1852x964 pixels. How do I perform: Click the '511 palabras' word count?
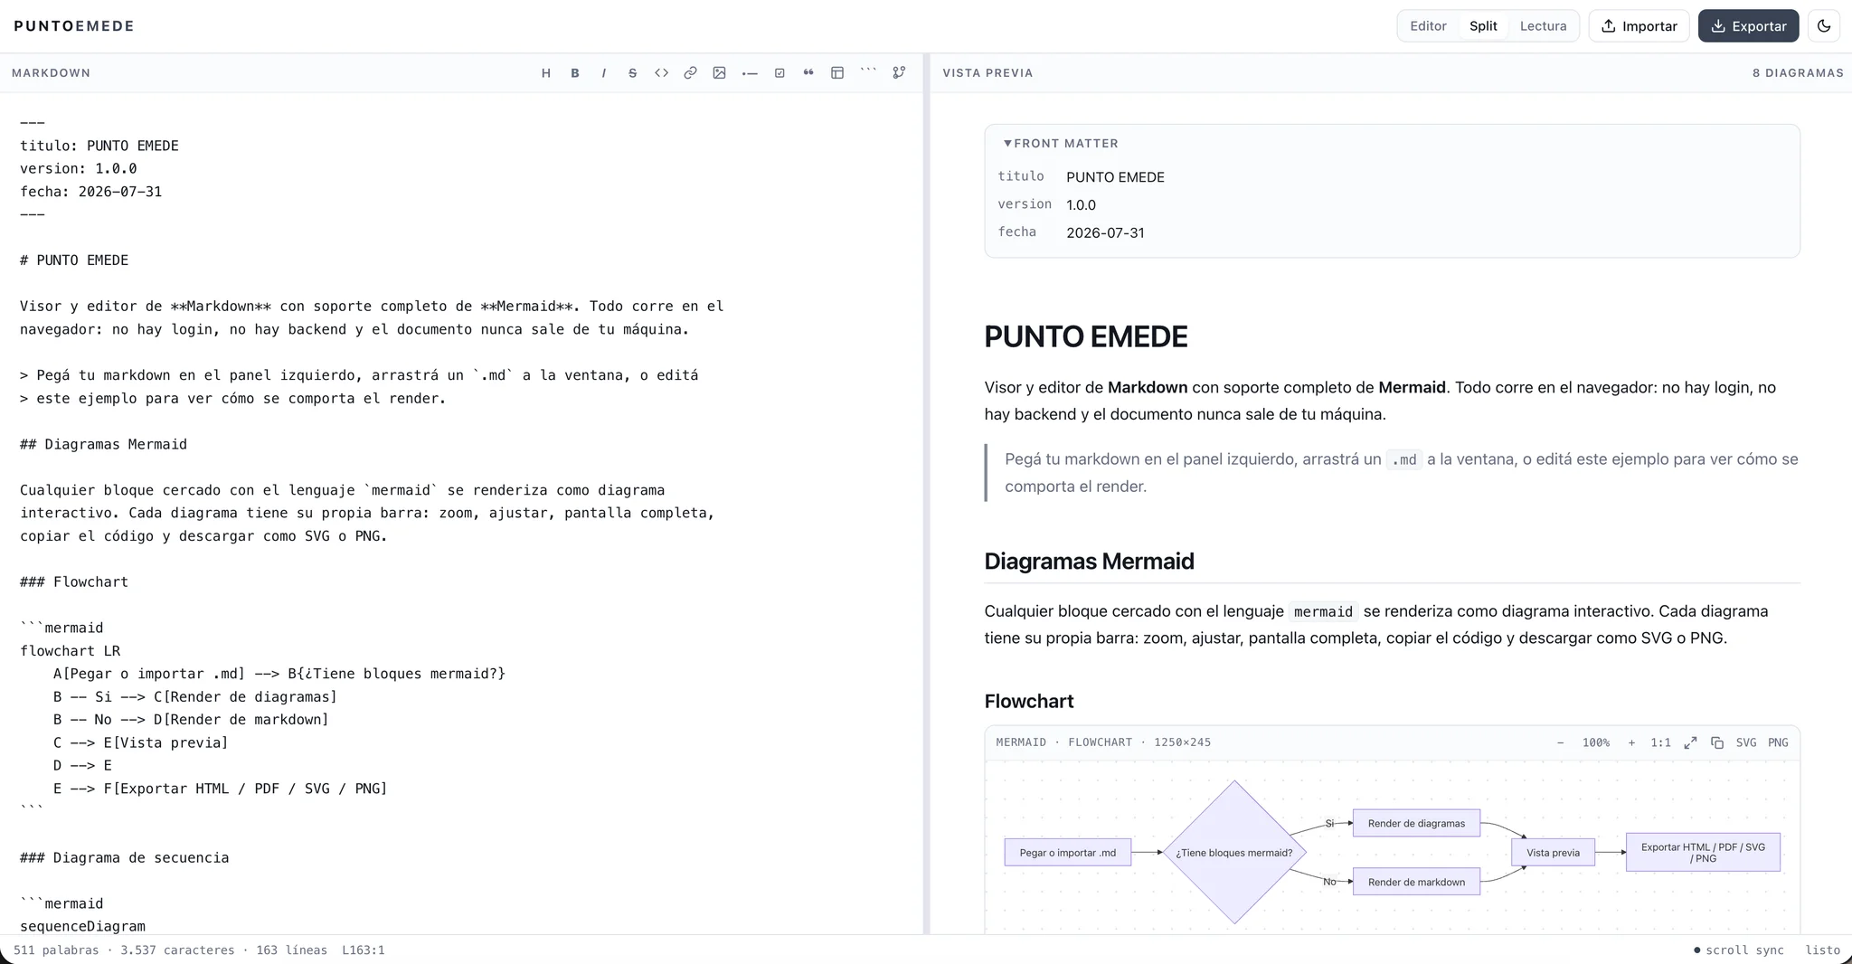56,950
